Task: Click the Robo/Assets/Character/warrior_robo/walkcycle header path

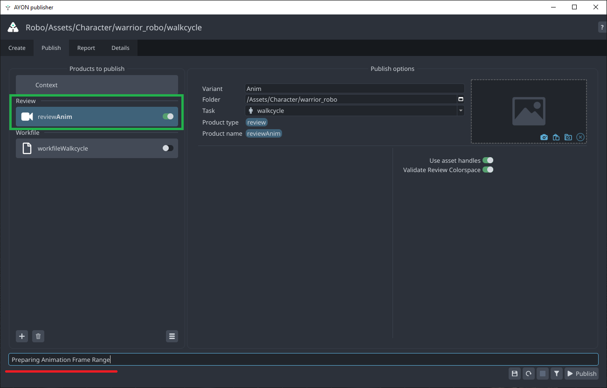Action: pyautogui.click(x=114, y=28)
